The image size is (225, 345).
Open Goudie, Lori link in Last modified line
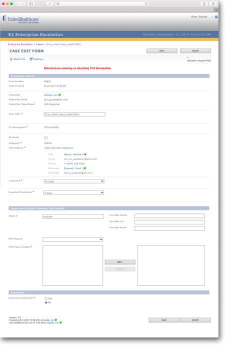click(53, 323)
